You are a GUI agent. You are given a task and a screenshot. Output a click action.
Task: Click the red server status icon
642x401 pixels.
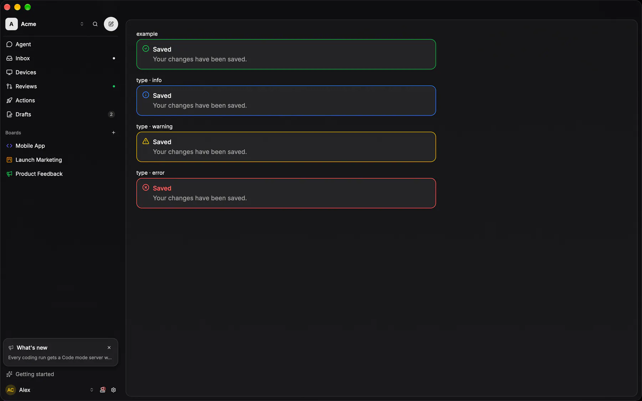(x=103, y=390)
